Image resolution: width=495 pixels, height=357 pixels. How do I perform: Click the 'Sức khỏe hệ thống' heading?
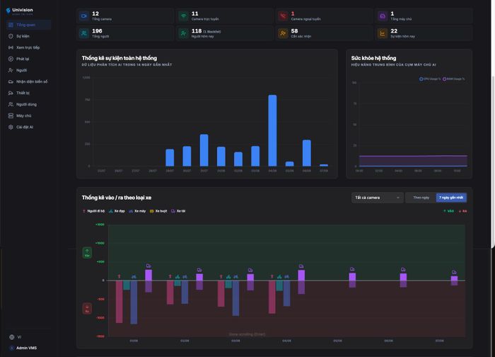pos(373,58)
